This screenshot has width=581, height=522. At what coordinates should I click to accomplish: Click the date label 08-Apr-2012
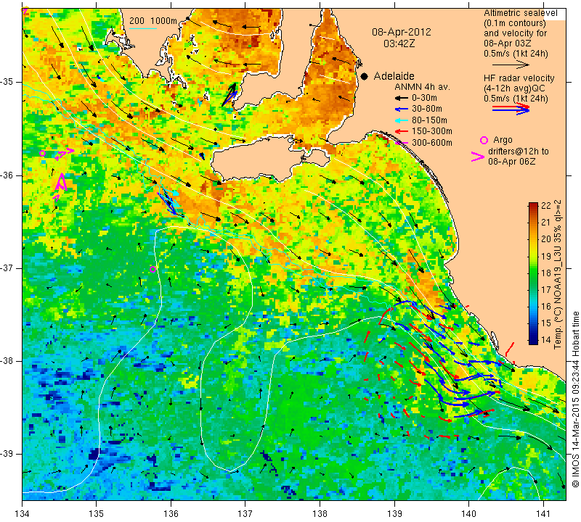(x=402, y=32)
